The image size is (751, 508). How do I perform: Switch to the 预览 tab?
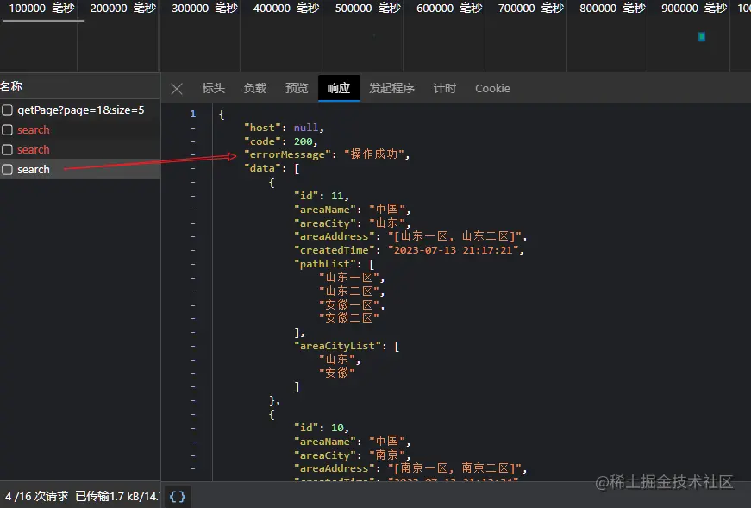coord(297,88)
